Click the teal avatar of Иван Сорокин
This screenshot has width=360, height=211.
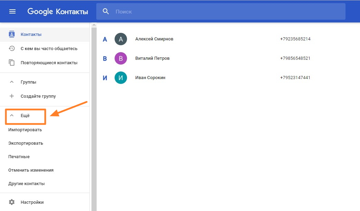click(121, 78)
